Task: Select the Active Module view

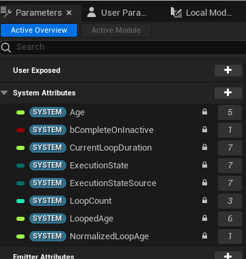Action: click(116, 30)
